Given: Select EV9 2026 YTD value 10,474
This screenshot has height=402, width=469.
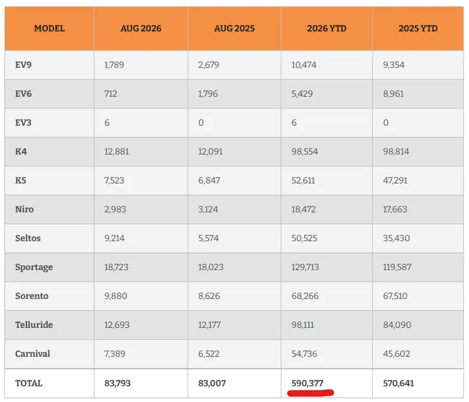Looking at the screenshot, I should [304, 65].
